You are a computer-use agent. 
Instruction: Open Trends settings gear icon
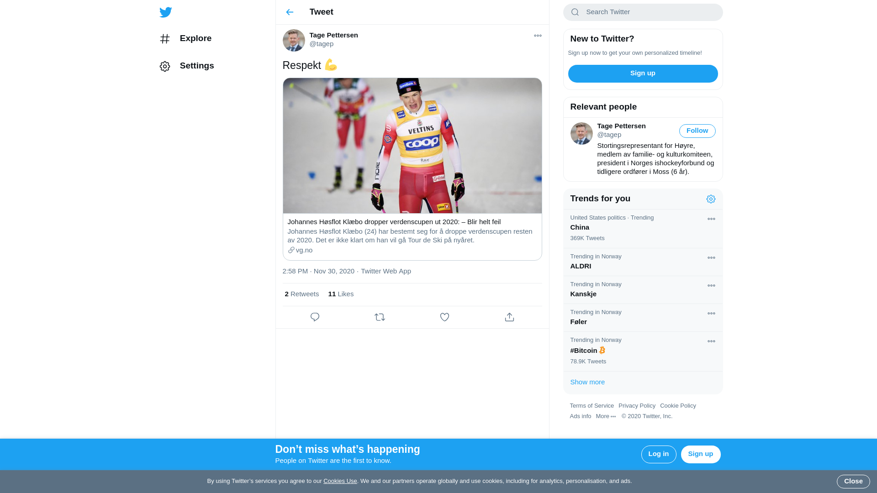[711, 199]
